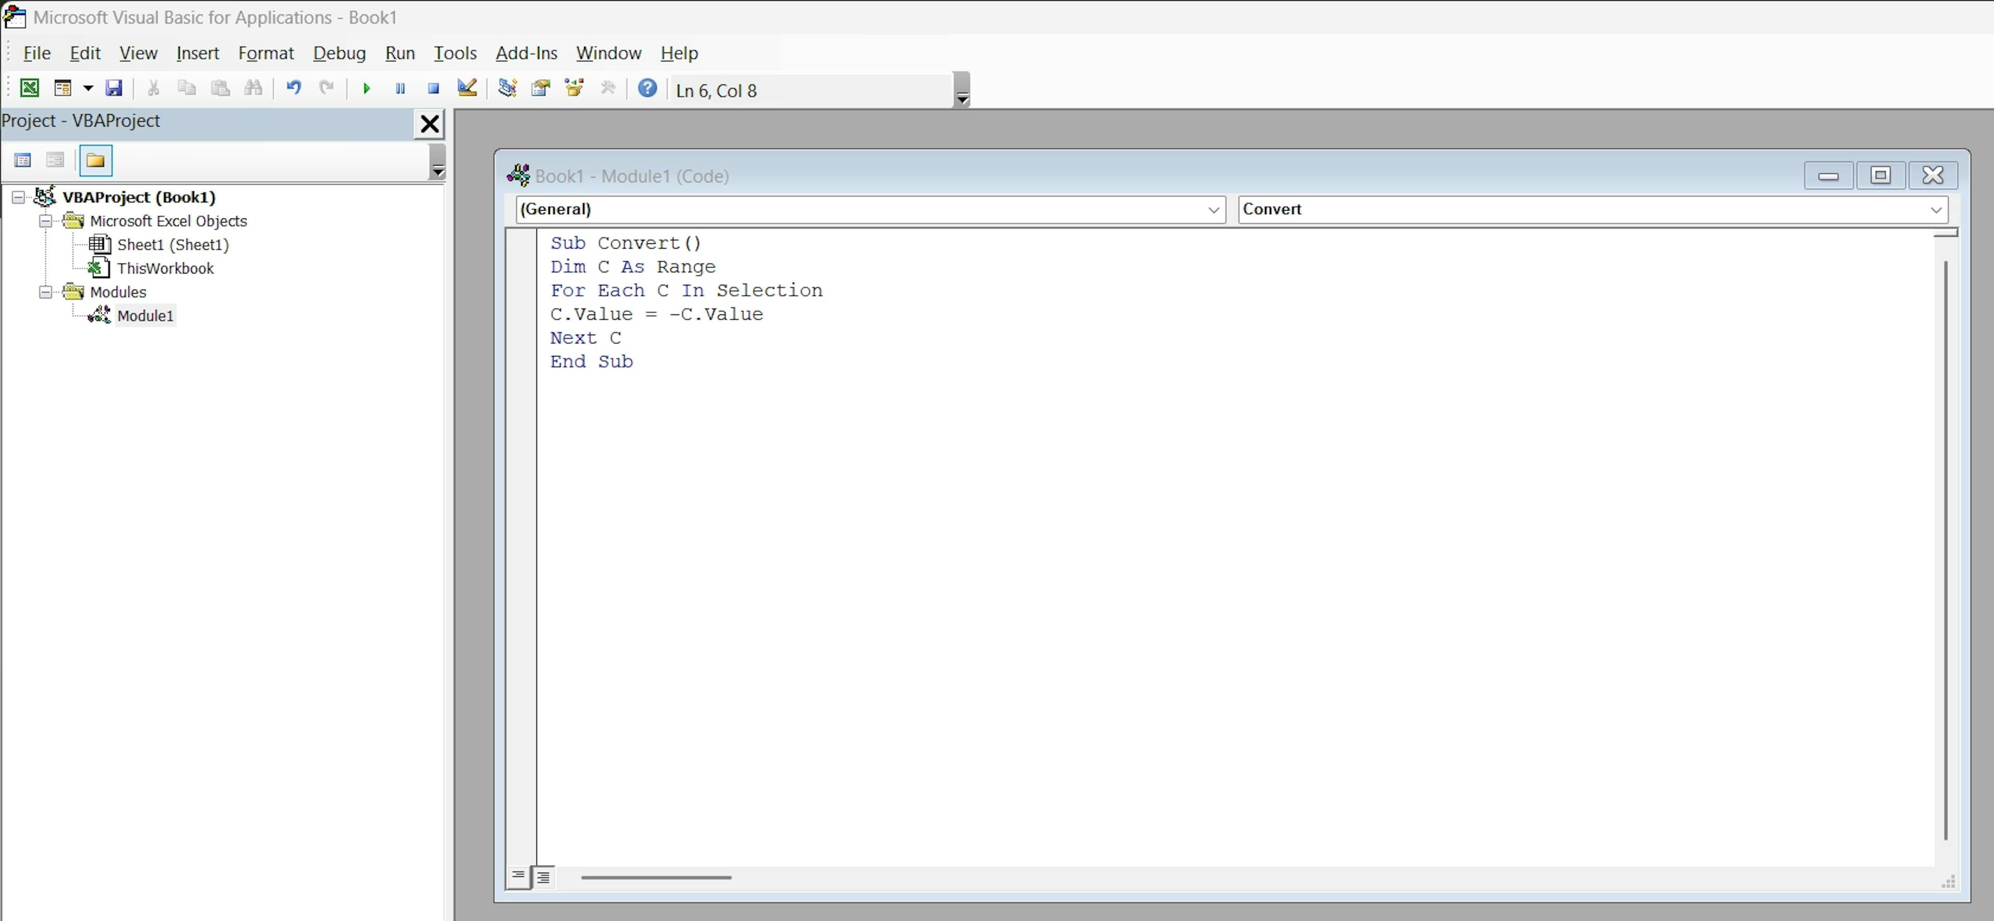Image resolution: width=1994 pixels, height=921 pixels.
Task: Open the Add-Ins menu
Action: 527,52
